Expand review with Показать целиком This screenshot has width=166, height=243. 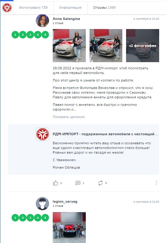pos(69,117)
